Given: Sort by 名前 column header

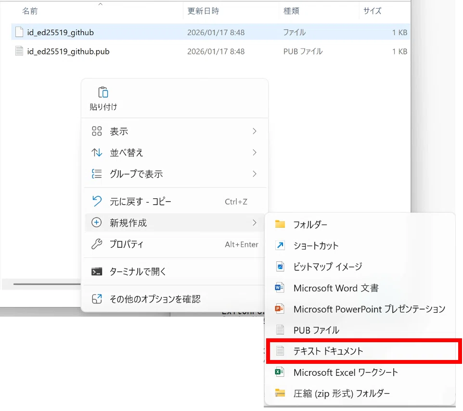Looking at the screenshot, I should pyautogui.click(x=30, y=11).
